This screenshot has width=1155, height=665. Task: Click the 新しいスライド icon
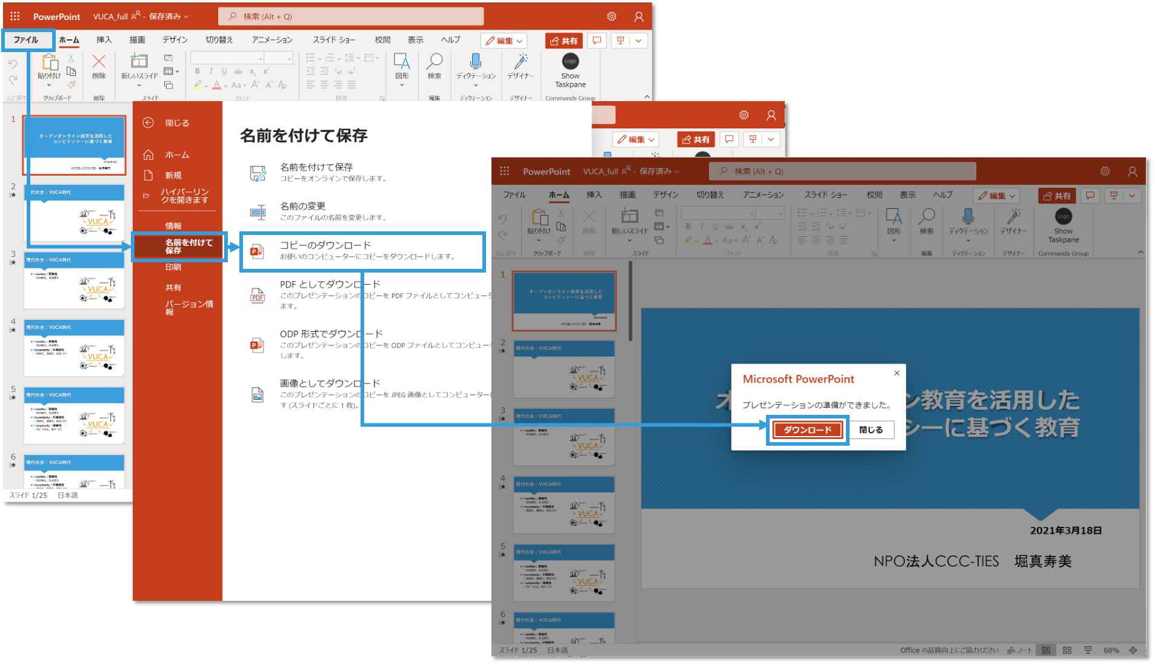[x=139, y=61]
